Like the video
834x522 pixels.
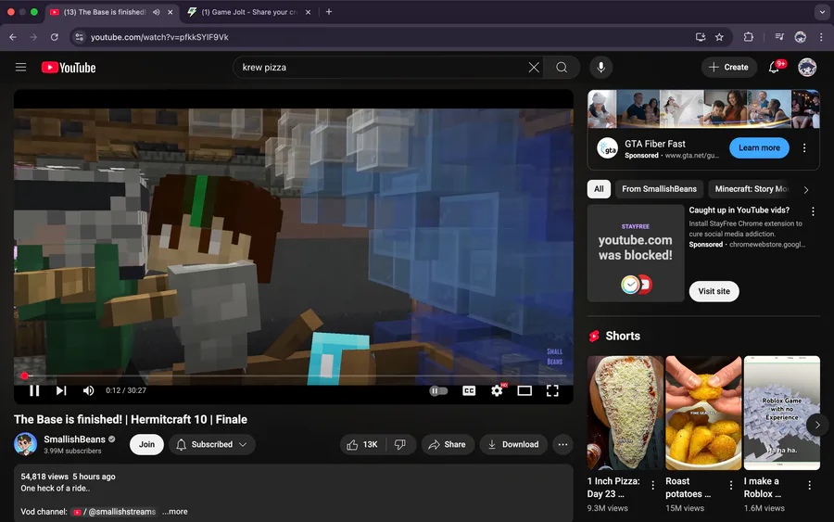362,444
